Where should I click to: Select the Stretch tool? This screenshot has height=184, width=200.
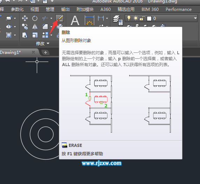pos(25,35)
